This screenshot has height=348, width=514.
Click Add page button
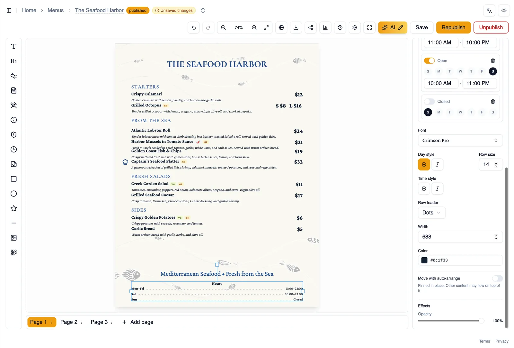(x=138, y=322)
